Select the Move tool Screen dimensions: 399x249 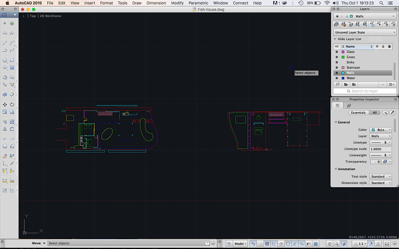(x=4, y=104)
